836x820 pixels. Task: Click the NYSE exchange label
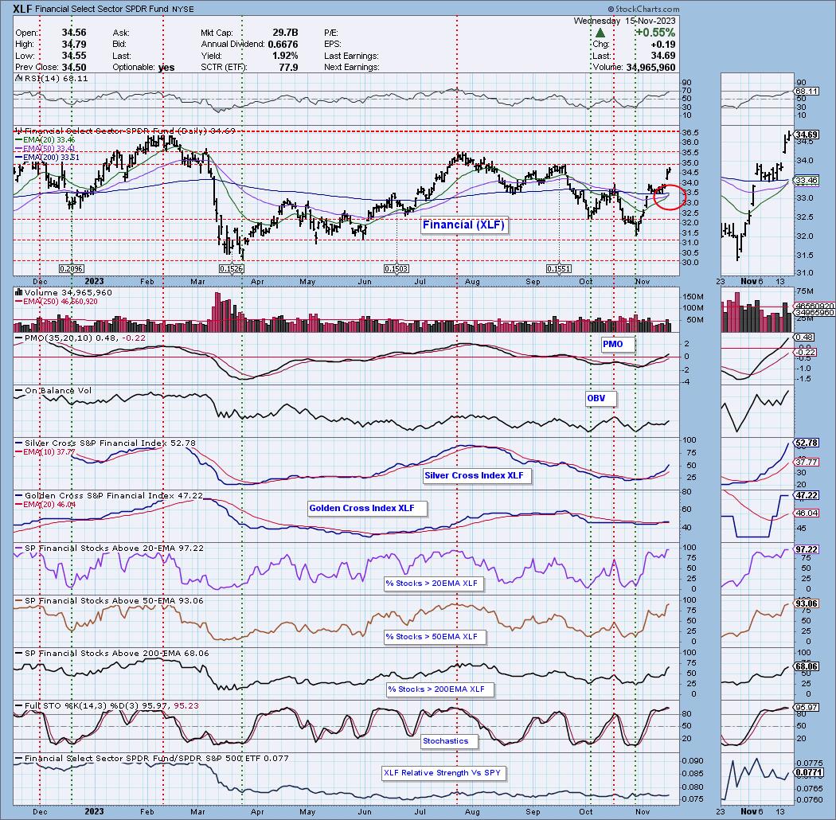pos(183,9)
